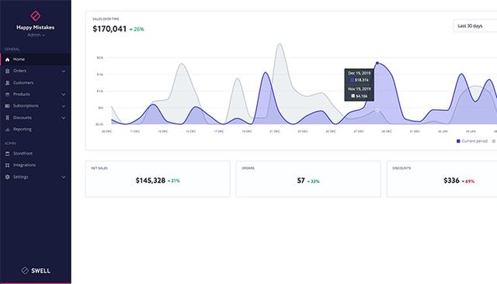Click the 21% net sales change indicator
The height and width of the screenshot is (284, 497).
tap(174, 181)
